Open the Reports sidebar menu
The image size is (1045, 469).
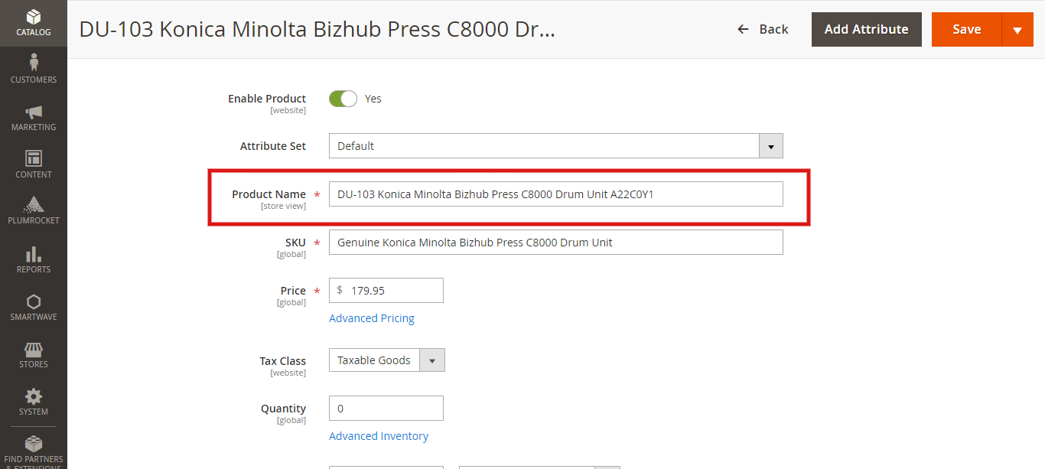coord(34,259)
